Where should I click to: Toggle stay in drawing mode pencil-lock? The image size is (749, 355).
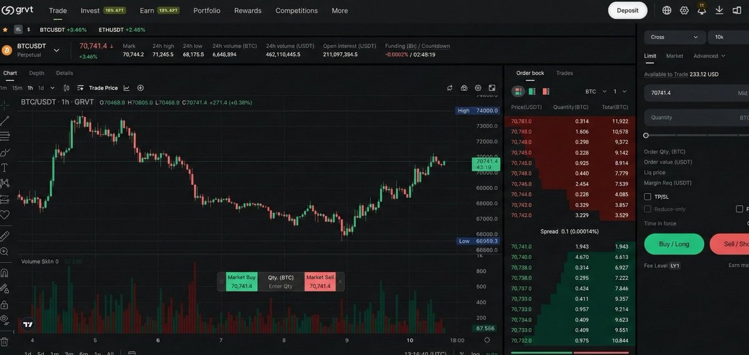pyautogui.click(x=4, y=289)
